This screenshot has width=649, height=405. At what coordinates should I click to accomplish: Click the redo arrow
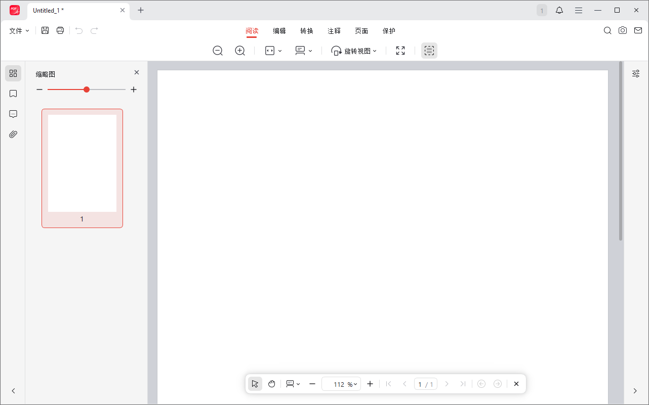[x=94, y=30]
